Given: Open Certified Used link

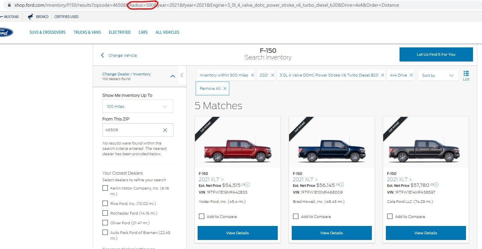Looking at the screenshot, I should [66, 17].
